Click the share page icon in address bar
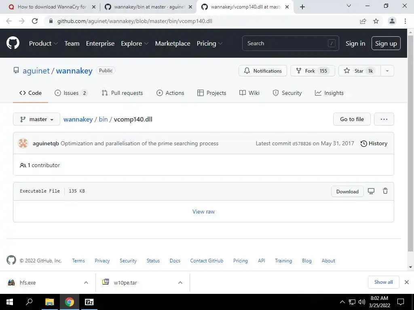The image size is (414, 310). point(363,21)
